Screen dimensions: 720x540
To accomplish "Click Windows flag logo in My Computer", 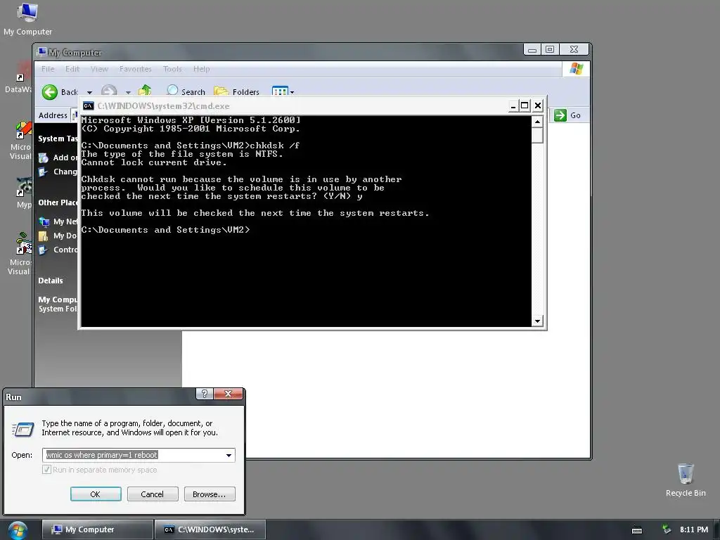I will pyautogui.click(x=576, y=69).
